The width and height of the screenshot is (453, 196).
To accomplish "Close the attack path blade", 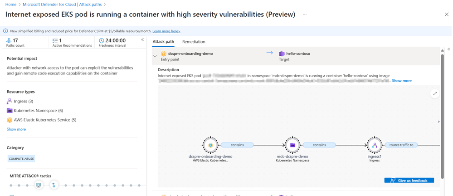I will (x=446, y=15).
